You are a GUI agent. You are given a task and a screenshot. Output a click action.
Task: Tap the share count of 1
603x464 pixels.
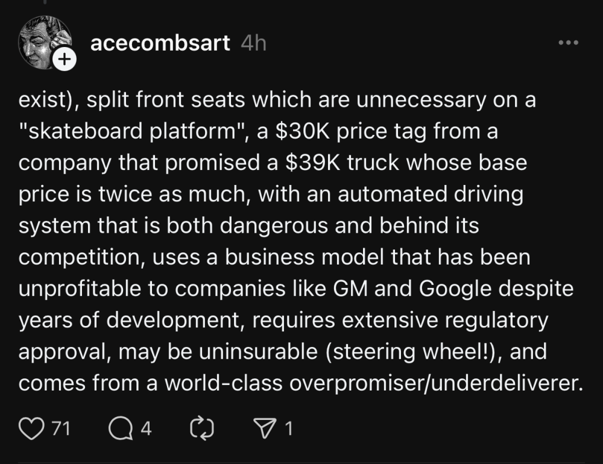click(288, 428)
